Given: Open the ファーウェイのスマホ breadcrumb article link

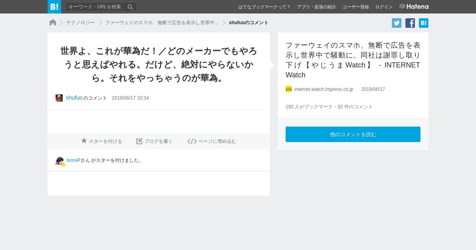Looking at the screenshot, I should tap(162, 23).
